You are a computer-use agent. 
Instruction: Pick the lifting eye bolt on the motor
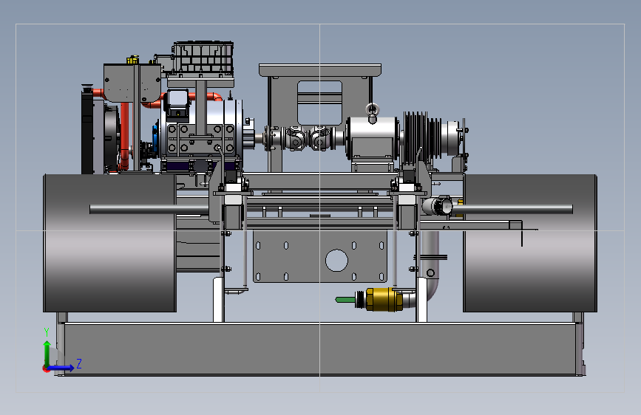pyautogui.click(x=372, y=112)
